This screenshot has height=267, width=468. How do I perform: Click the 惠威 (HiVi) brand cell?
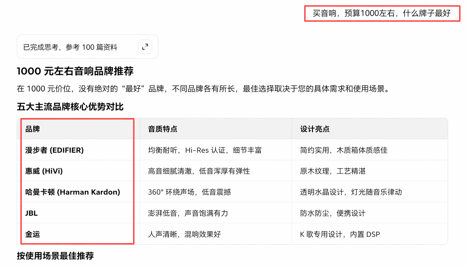(78, 171)
